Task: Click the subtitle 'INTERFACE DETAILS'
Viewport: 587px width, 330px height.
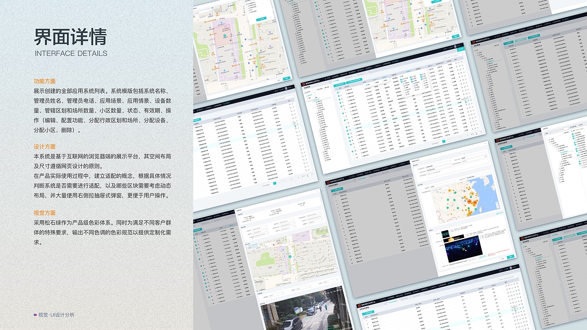Action: [x=71, y=53]
